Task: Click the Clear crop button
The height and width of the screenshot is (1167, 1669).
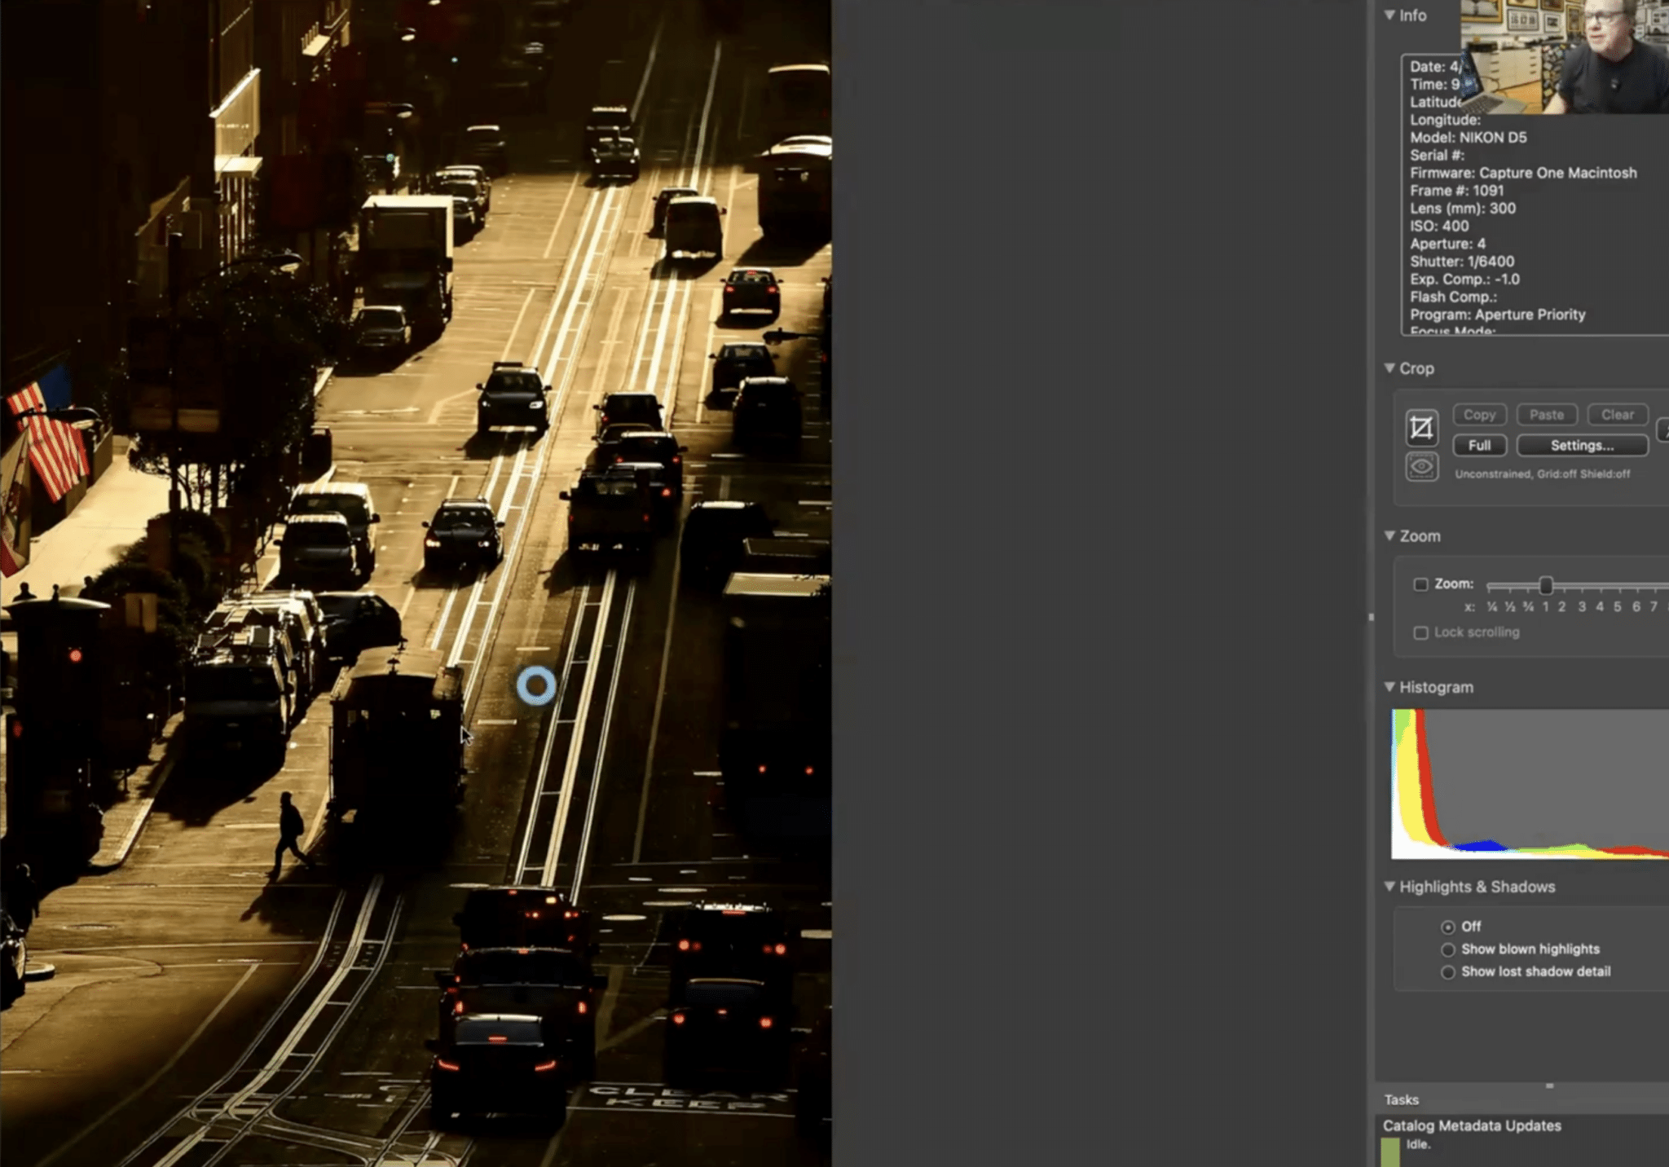Action: (x=1617, y=415)
